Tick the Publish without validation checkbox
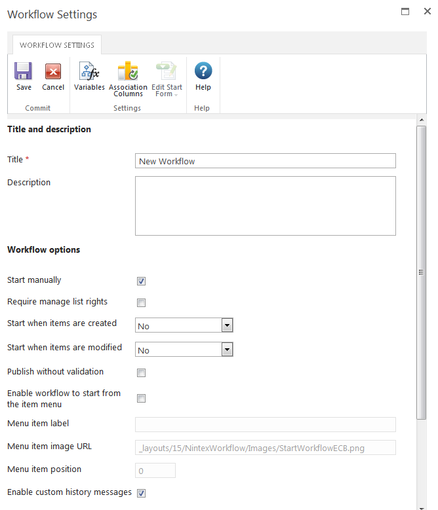The width and height of the screenshot is (438, 510). pos(141,373)
